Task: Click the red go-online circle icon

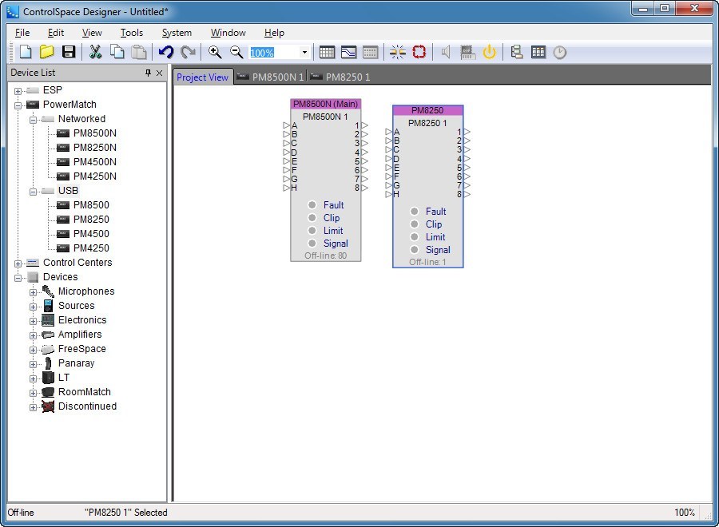Action: pyautogui.click(x=419, y=52)
